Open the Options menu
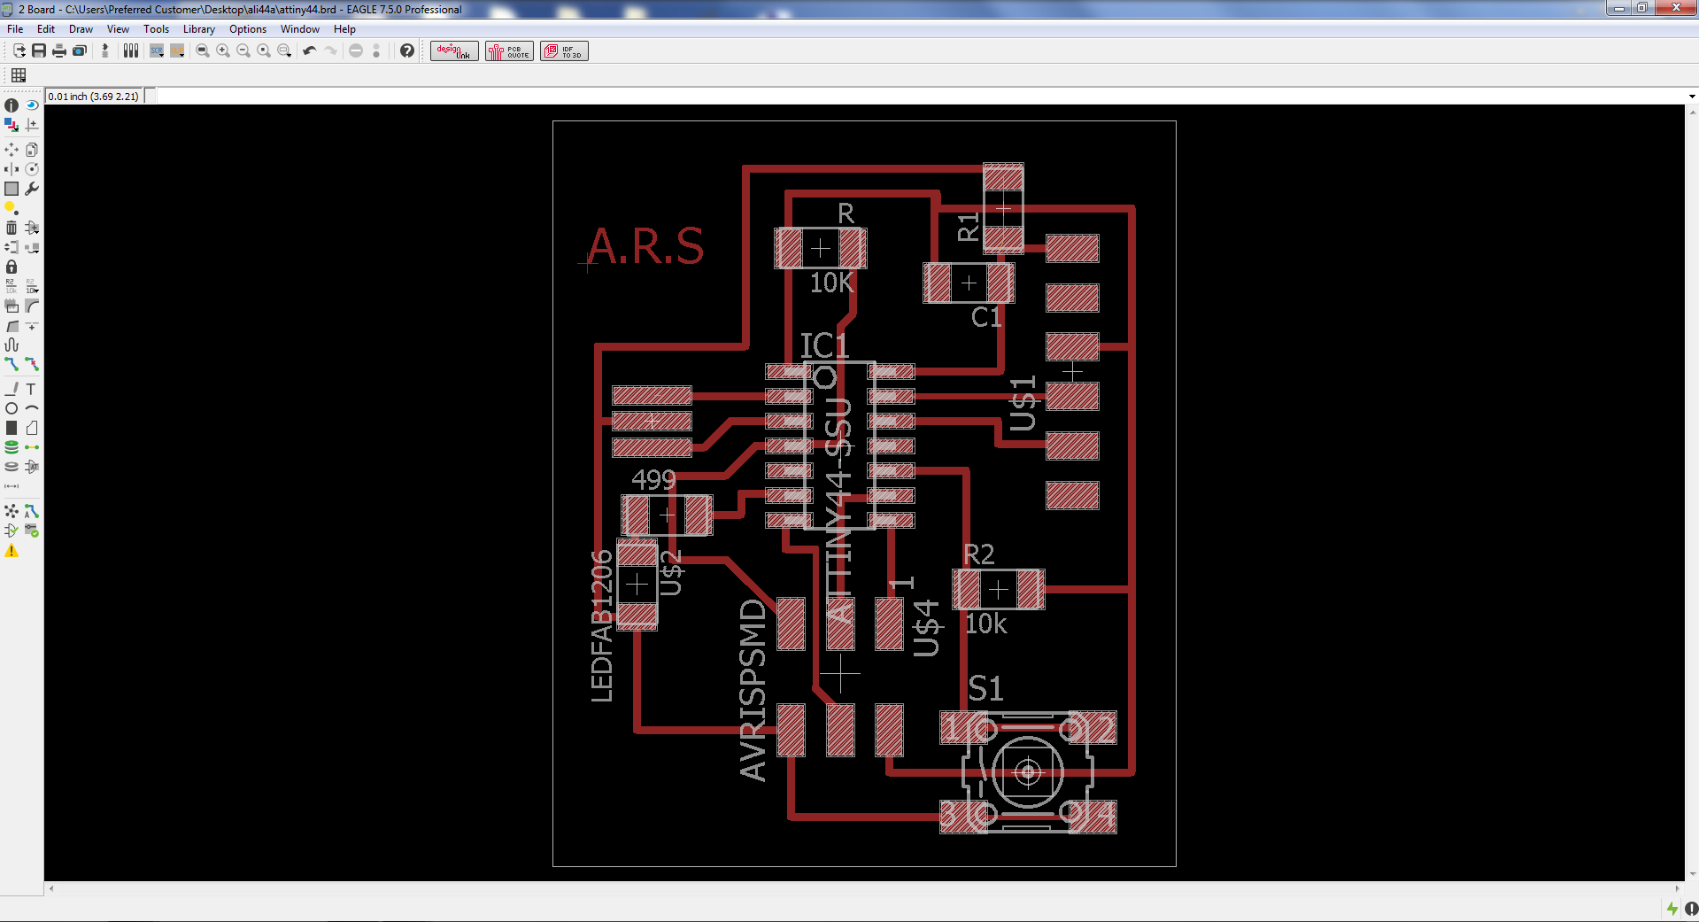This screenshot has width=1699, height=922. [x=248, y=29]
